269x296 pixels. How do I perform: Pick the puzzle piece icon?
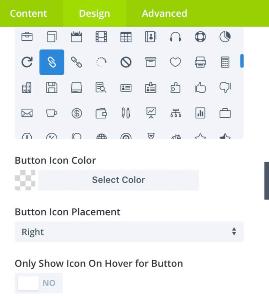click(176, 88)
